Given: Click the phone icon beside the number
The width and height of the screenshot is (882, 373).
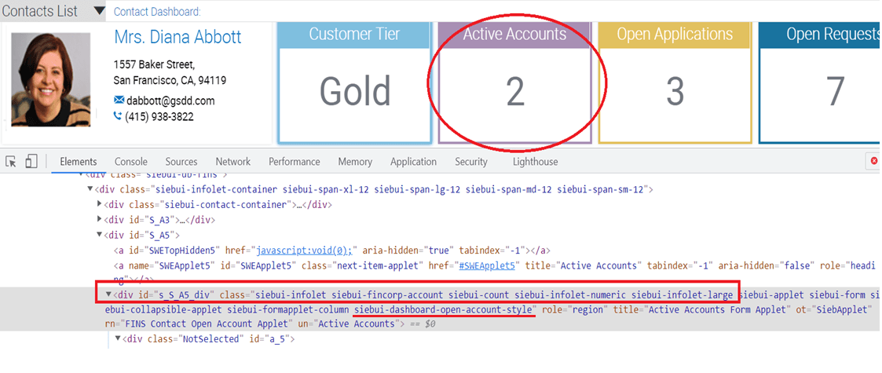Looking at the screenshot, I should coord(118,116).
